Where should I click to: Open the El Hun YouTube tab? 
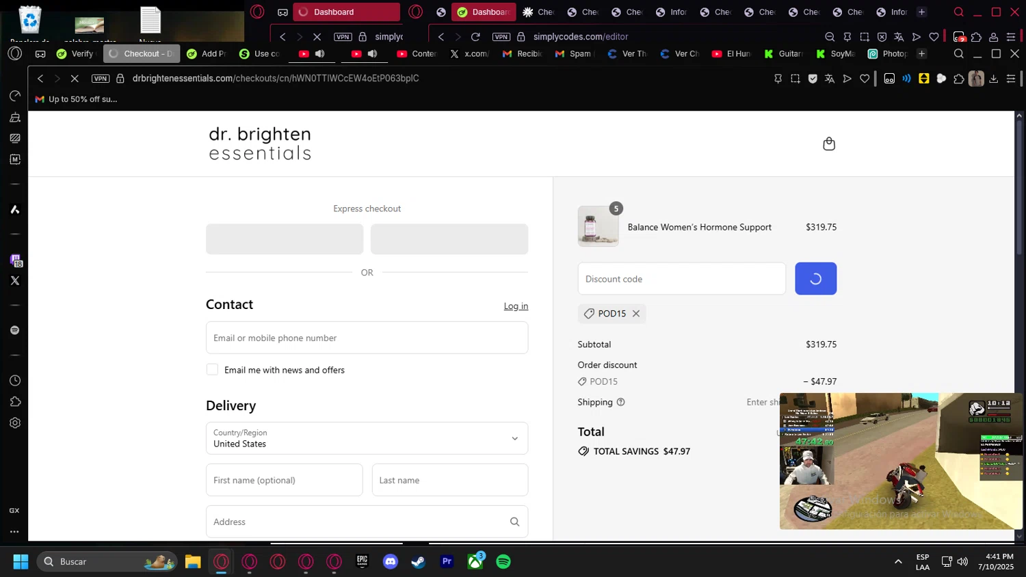pyautogui.click(x=732, y=54)
